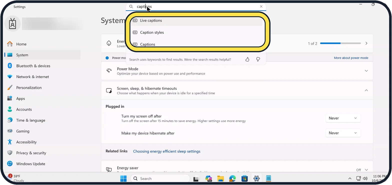Open Bluetooth & devices settings
This screenshot has height=185, width=392.
(x=42, y=66)
